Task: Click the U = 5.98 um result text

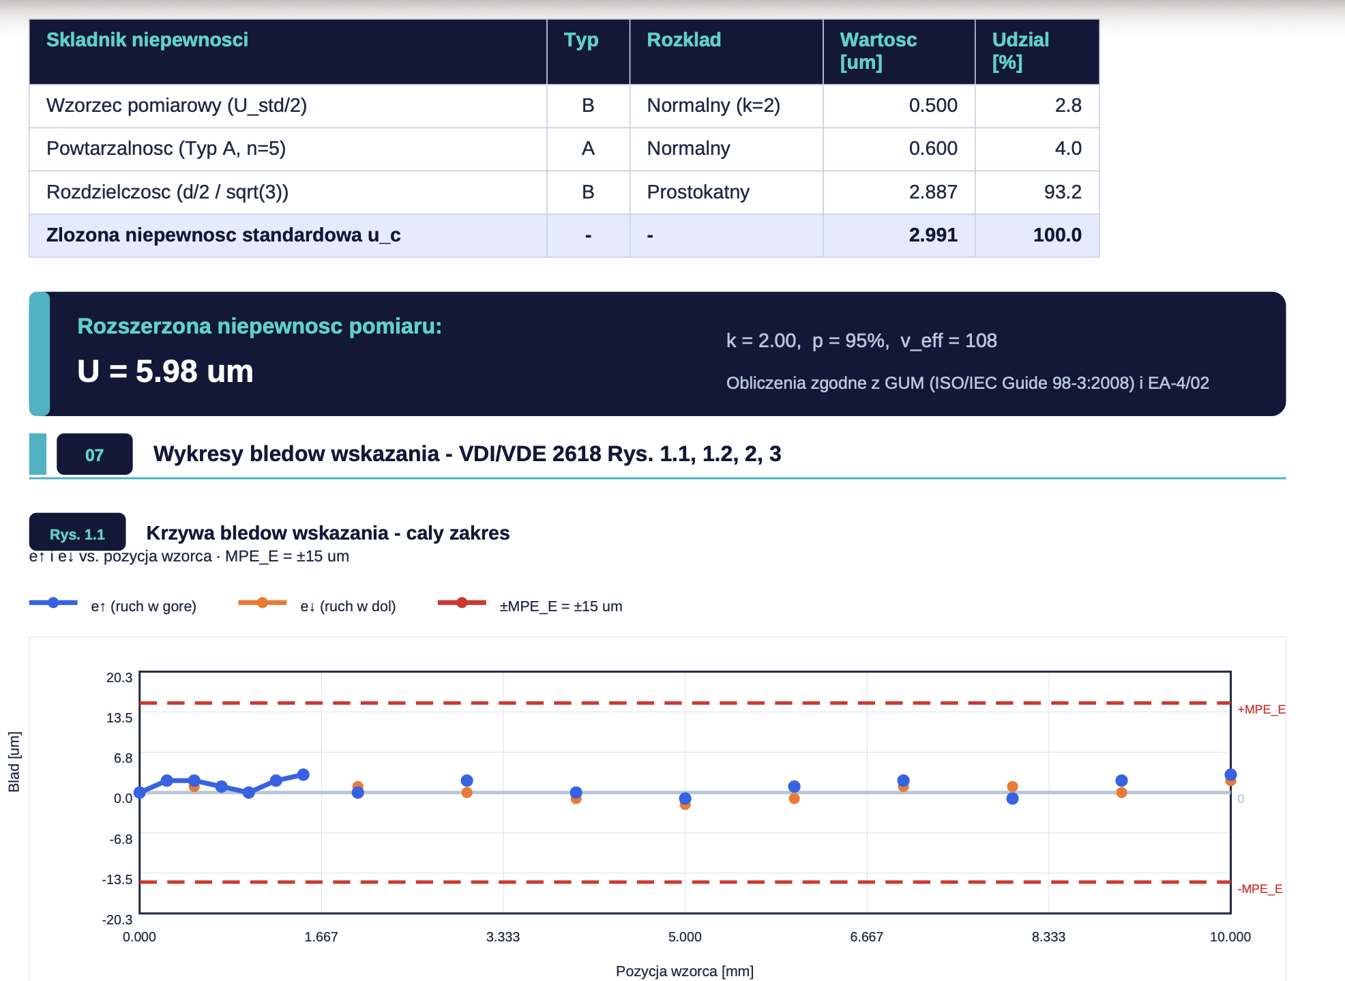Action: click(165, 372)
